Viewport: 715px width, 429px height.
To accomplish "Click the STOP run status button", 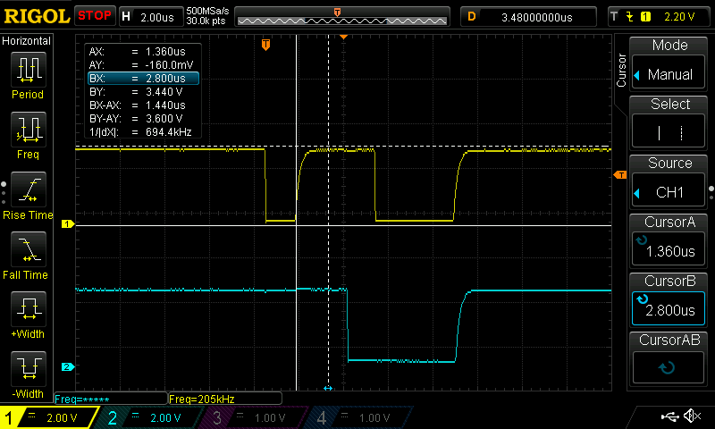I will [95, 15].
